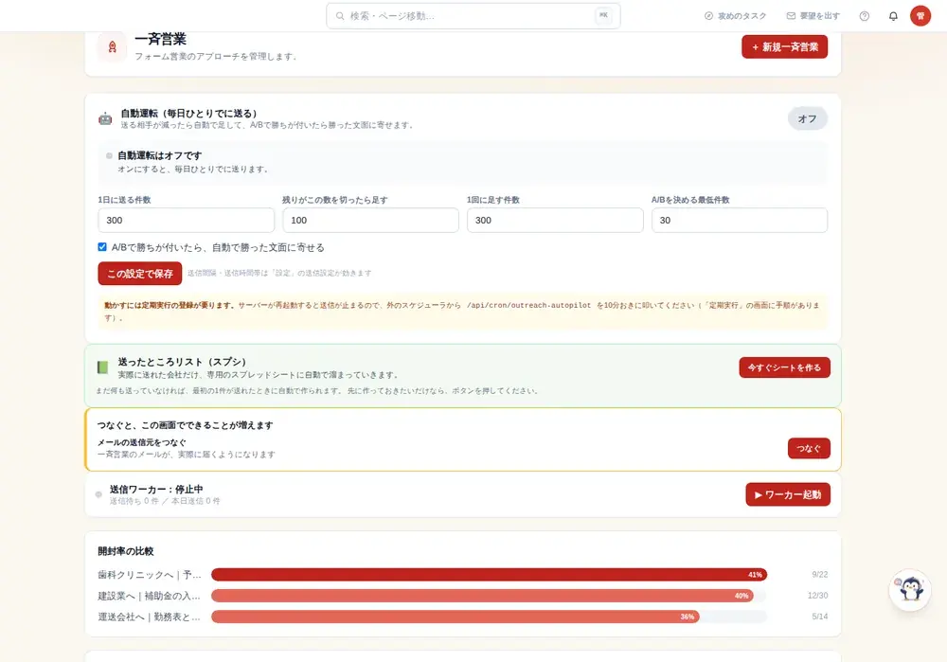Click メールの送信元をつなぐ text
Viewport: 947px width, 662px height.
click(141, 442)
